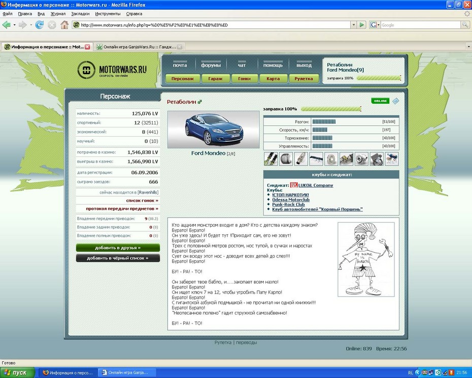
Task: Open протокол передачи предметов link
Action: click(122, 209)
